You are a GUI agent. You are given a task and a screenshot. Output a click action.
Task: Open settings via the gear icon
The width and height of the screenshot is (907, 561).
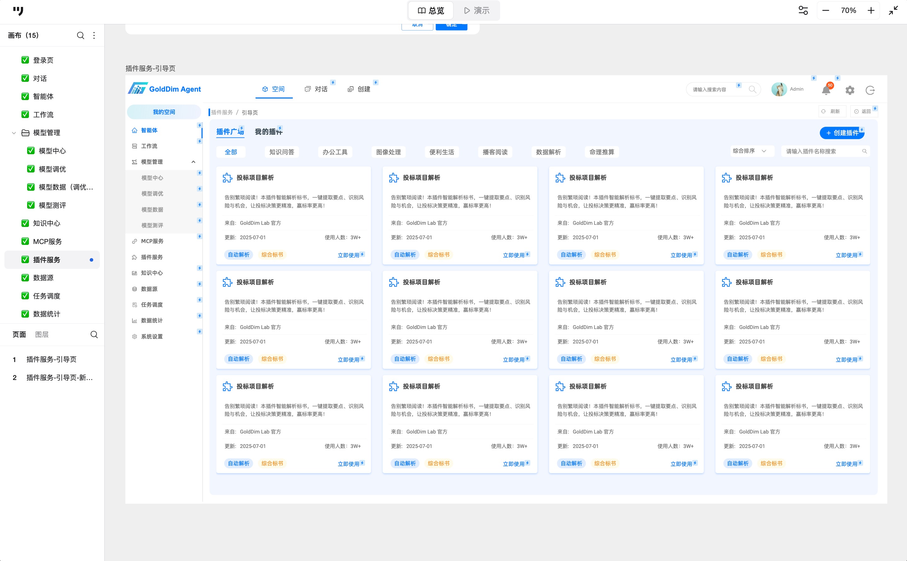(x=850, y=90)
